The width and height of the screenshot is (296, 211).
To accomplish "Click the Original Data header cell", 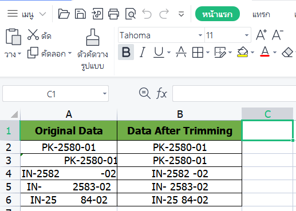I will pos(69,131).
